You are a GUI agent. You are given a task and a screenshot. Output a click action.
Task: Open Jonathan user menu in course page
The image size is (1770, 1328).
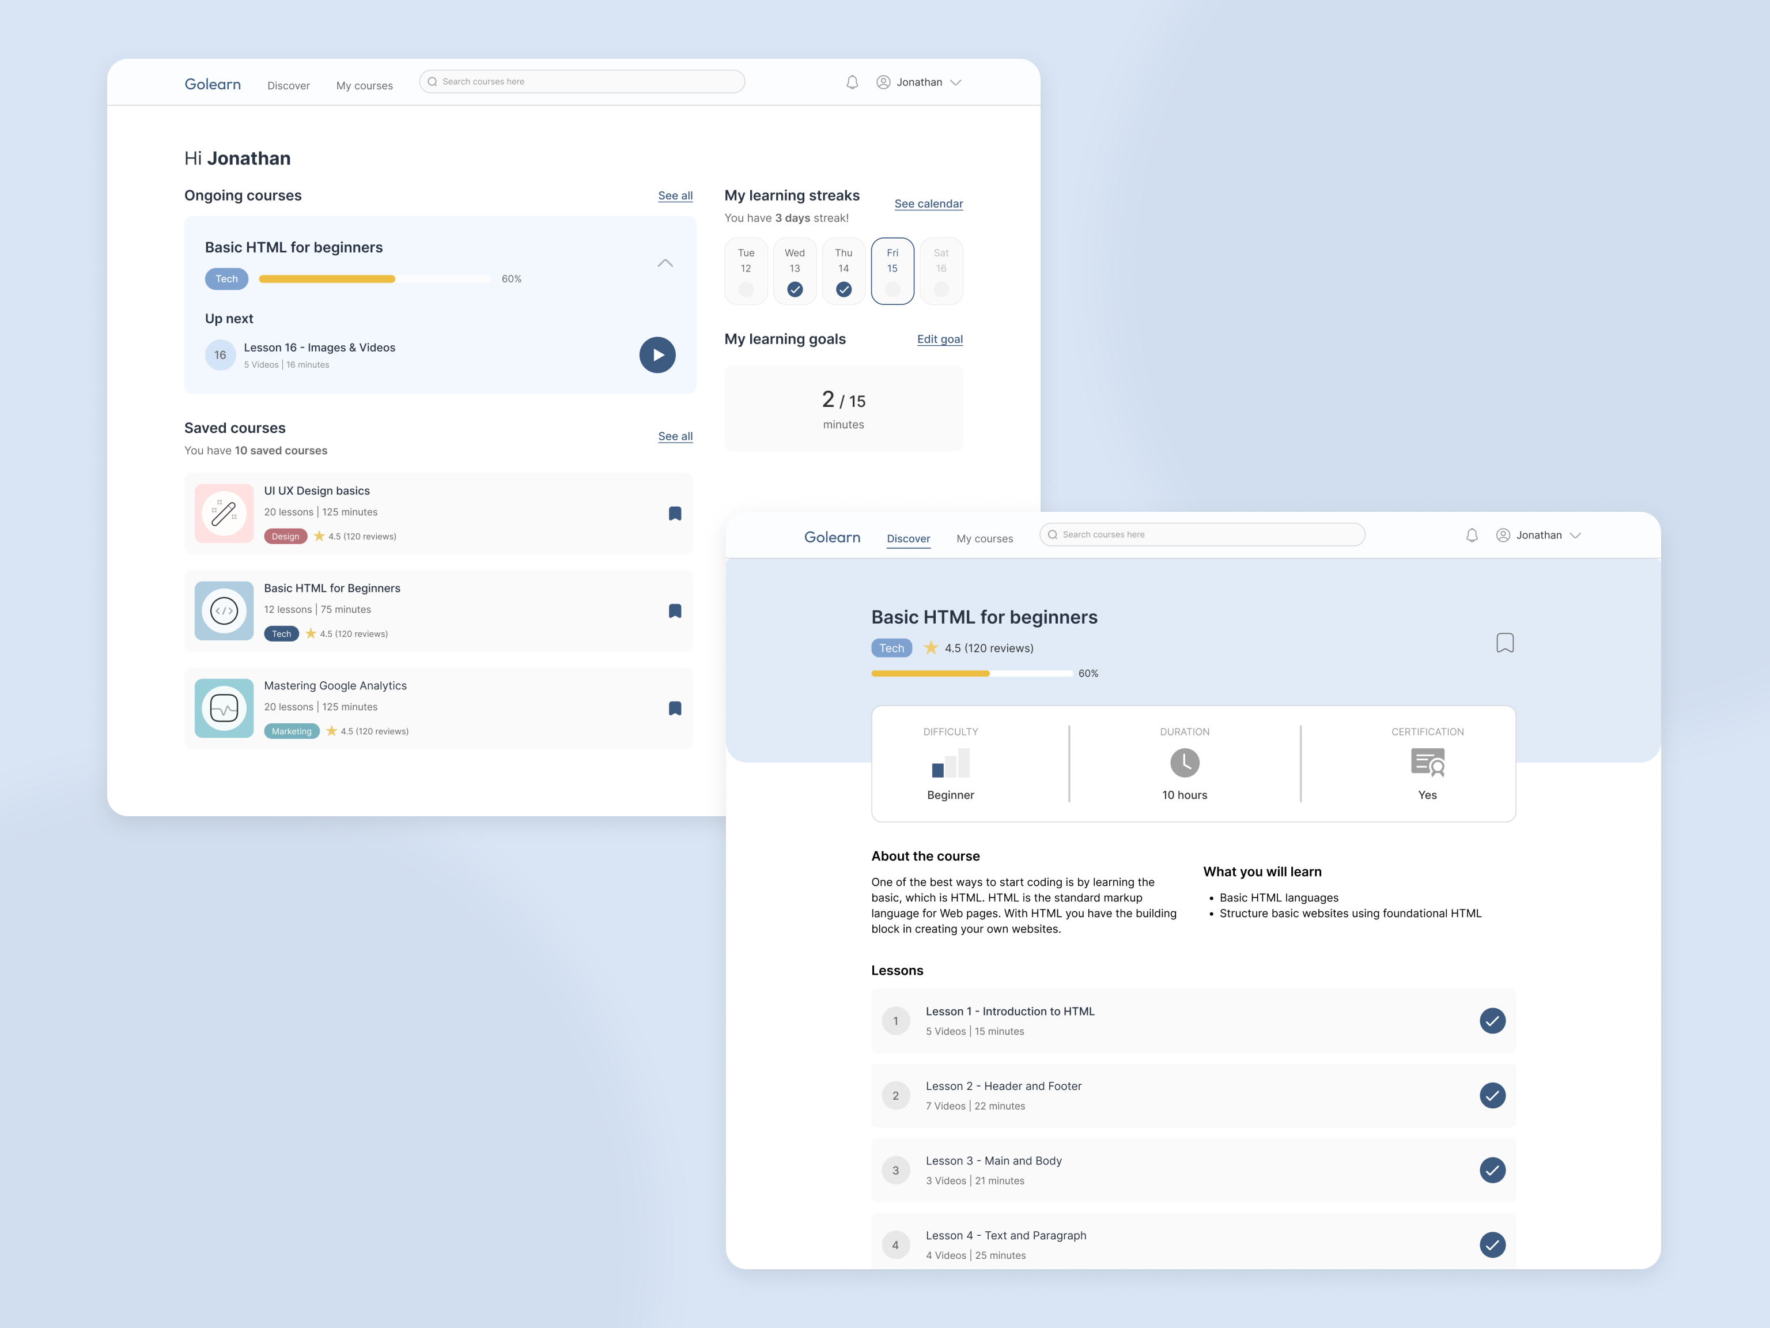[x=1540, y=535]
